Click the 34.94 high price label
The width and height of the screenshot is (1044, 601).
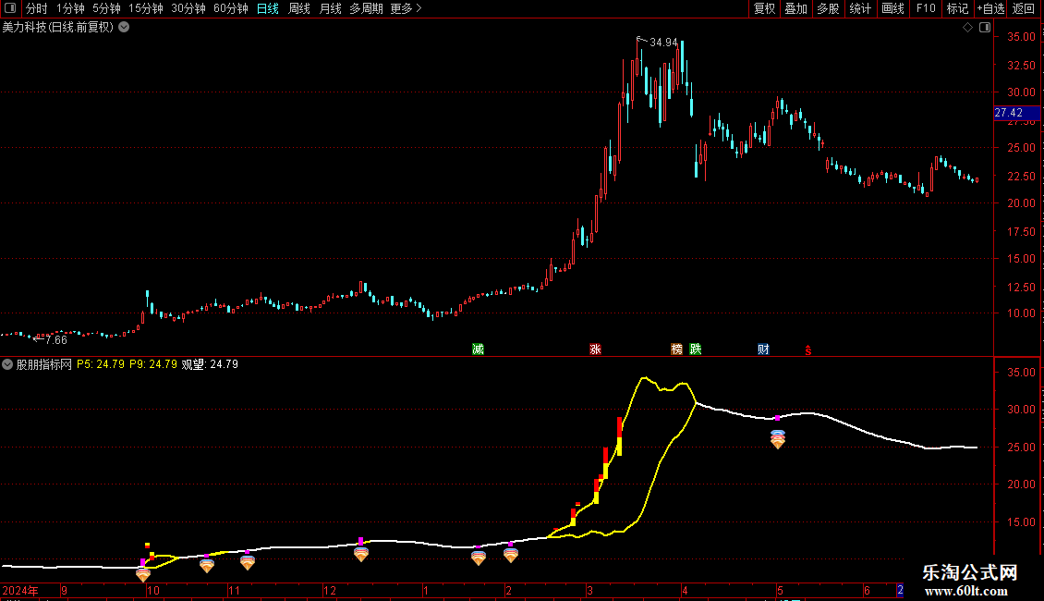click(x=663, y=43)
